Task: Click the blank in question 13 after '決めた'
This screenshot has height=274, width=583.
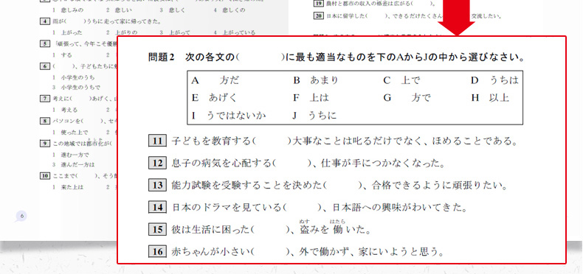Action: pos(342,186)
